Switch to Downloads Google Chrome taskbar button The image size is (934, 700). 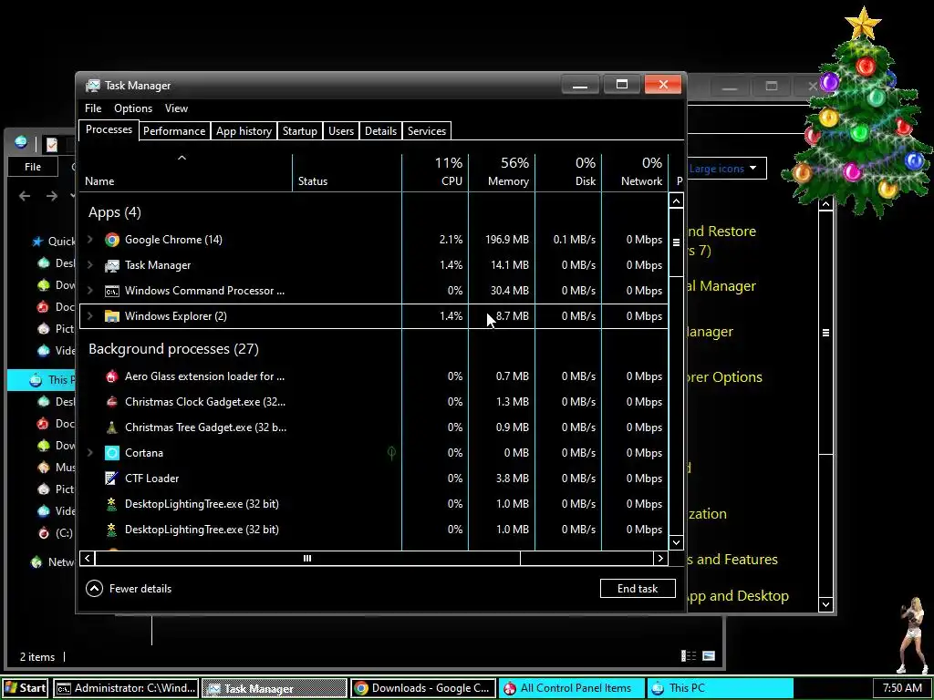point(423,688)
